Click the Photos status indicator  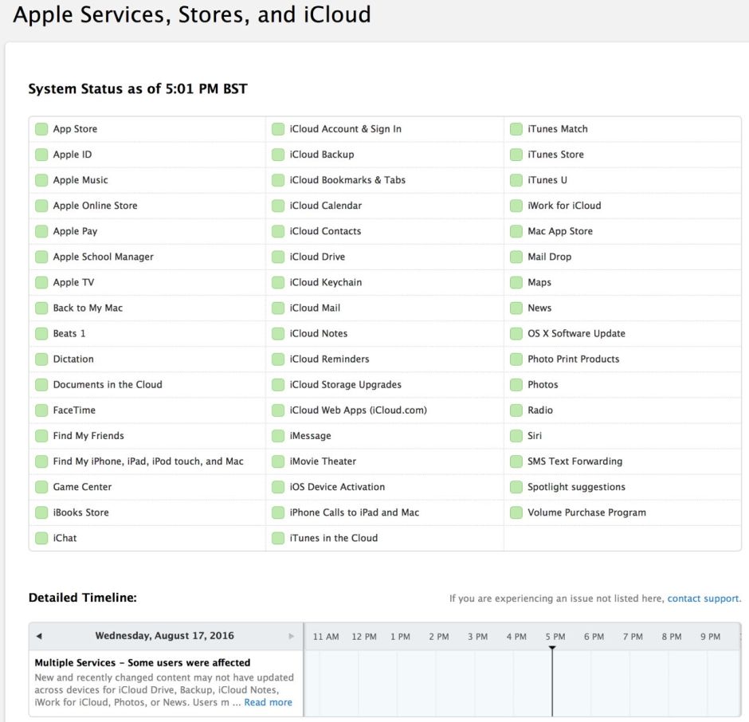(516, 384)
